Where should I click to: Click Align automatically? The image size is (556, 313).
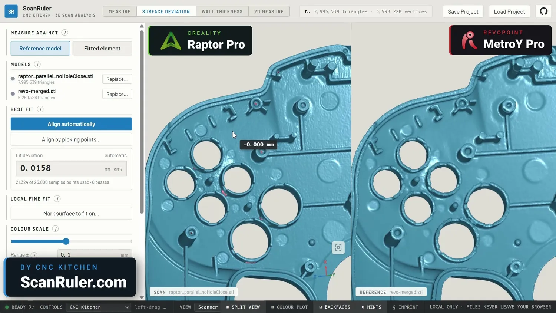71,124
